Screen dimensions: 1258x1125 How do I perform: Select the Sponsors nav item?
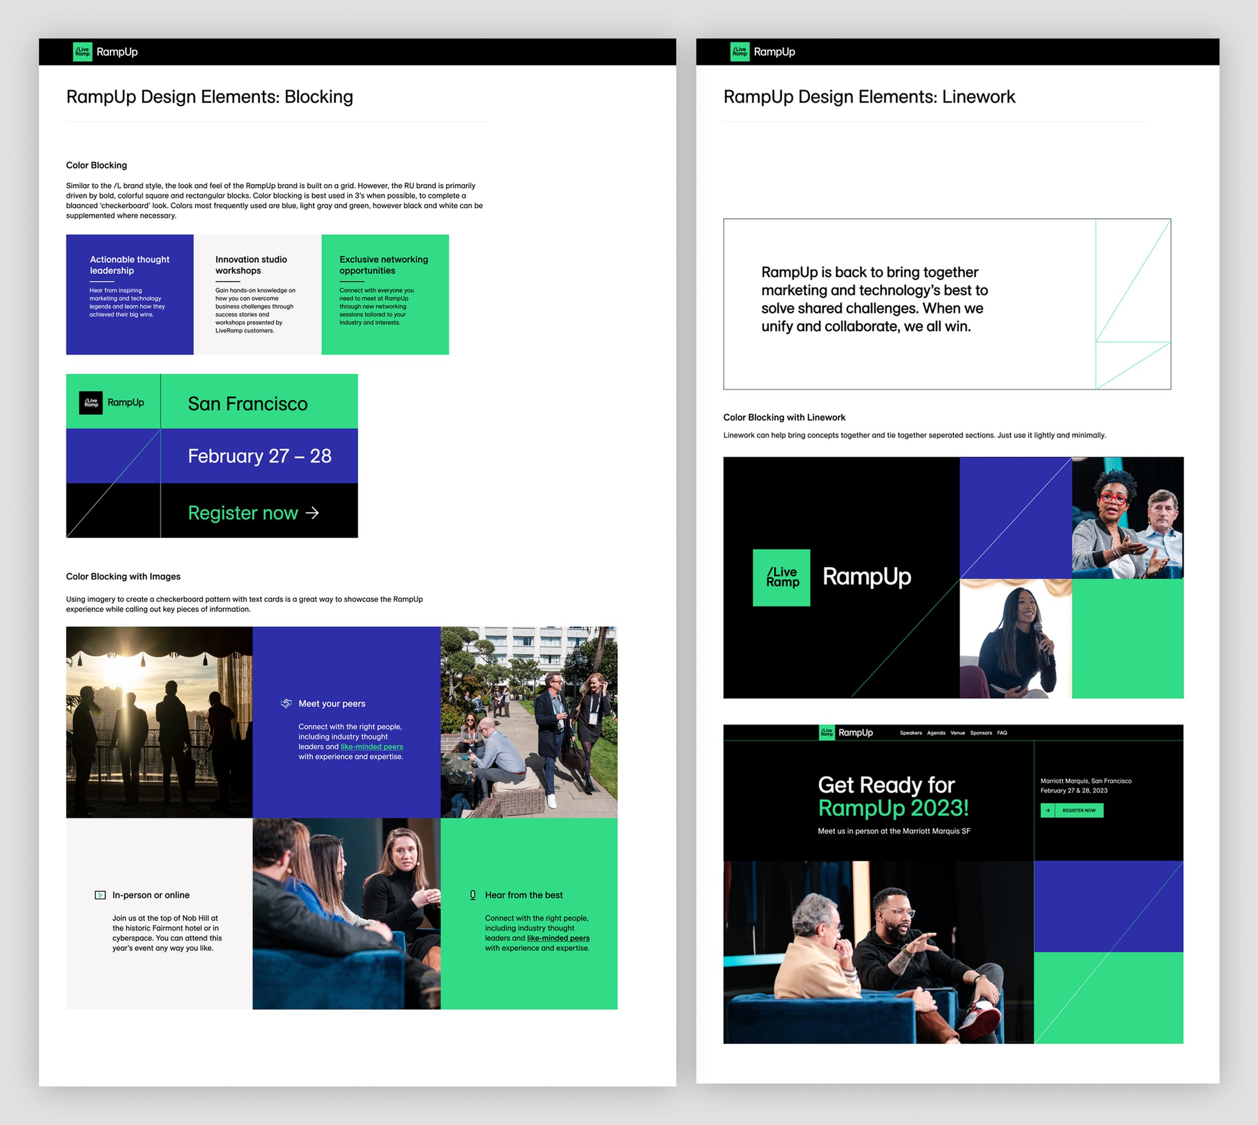point(981,733)
